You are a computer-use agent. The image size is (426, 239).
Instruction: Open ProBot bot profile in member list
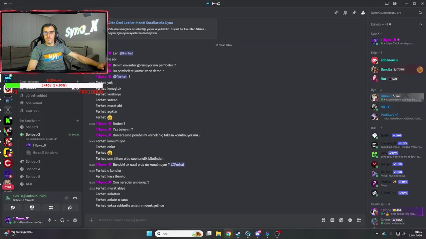point(397,183)
